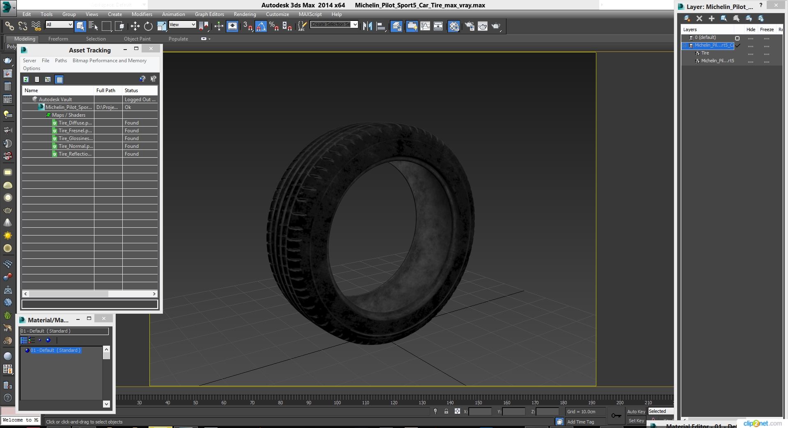Open the MAXScript menu
This screenshot has width=788, height=428.
[310, 14]
